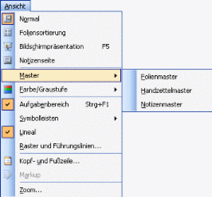Expand the Symbolleisten submenu arrow

tap(115, 118)
